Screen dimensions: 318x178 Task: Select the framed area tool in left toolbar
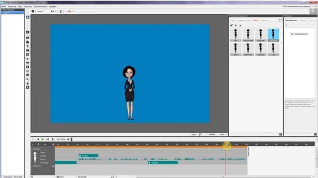28,71
